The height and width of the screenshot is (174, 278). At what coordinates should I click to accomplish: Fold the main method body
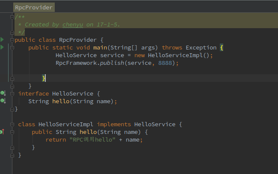point(13,47)
